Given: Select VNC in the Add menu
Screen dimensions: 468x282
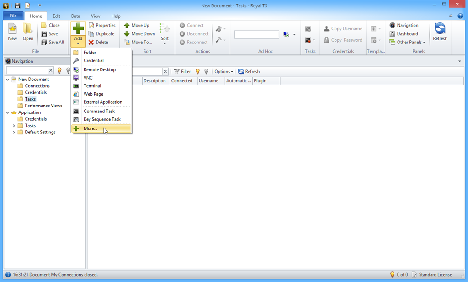Looking at the screenshot, I should [x=101, y=78].
